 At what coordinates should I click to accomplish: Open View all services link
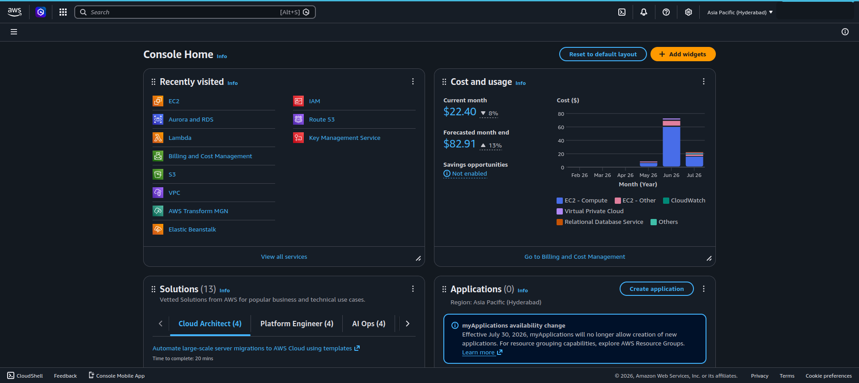284,257
